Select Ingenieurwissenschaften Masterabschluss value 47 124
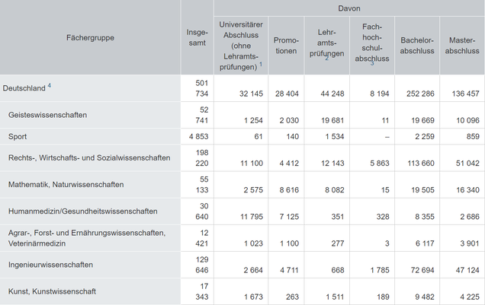The width and height of the screenshot is (485, 305). pos(467,271)
